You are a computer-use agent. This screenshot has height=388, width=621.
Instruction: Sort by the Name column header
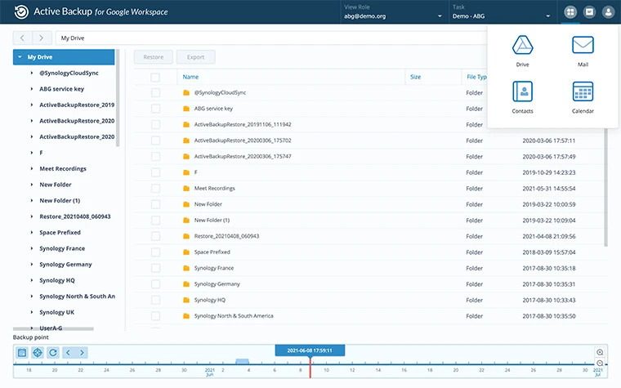pos(191,77)
